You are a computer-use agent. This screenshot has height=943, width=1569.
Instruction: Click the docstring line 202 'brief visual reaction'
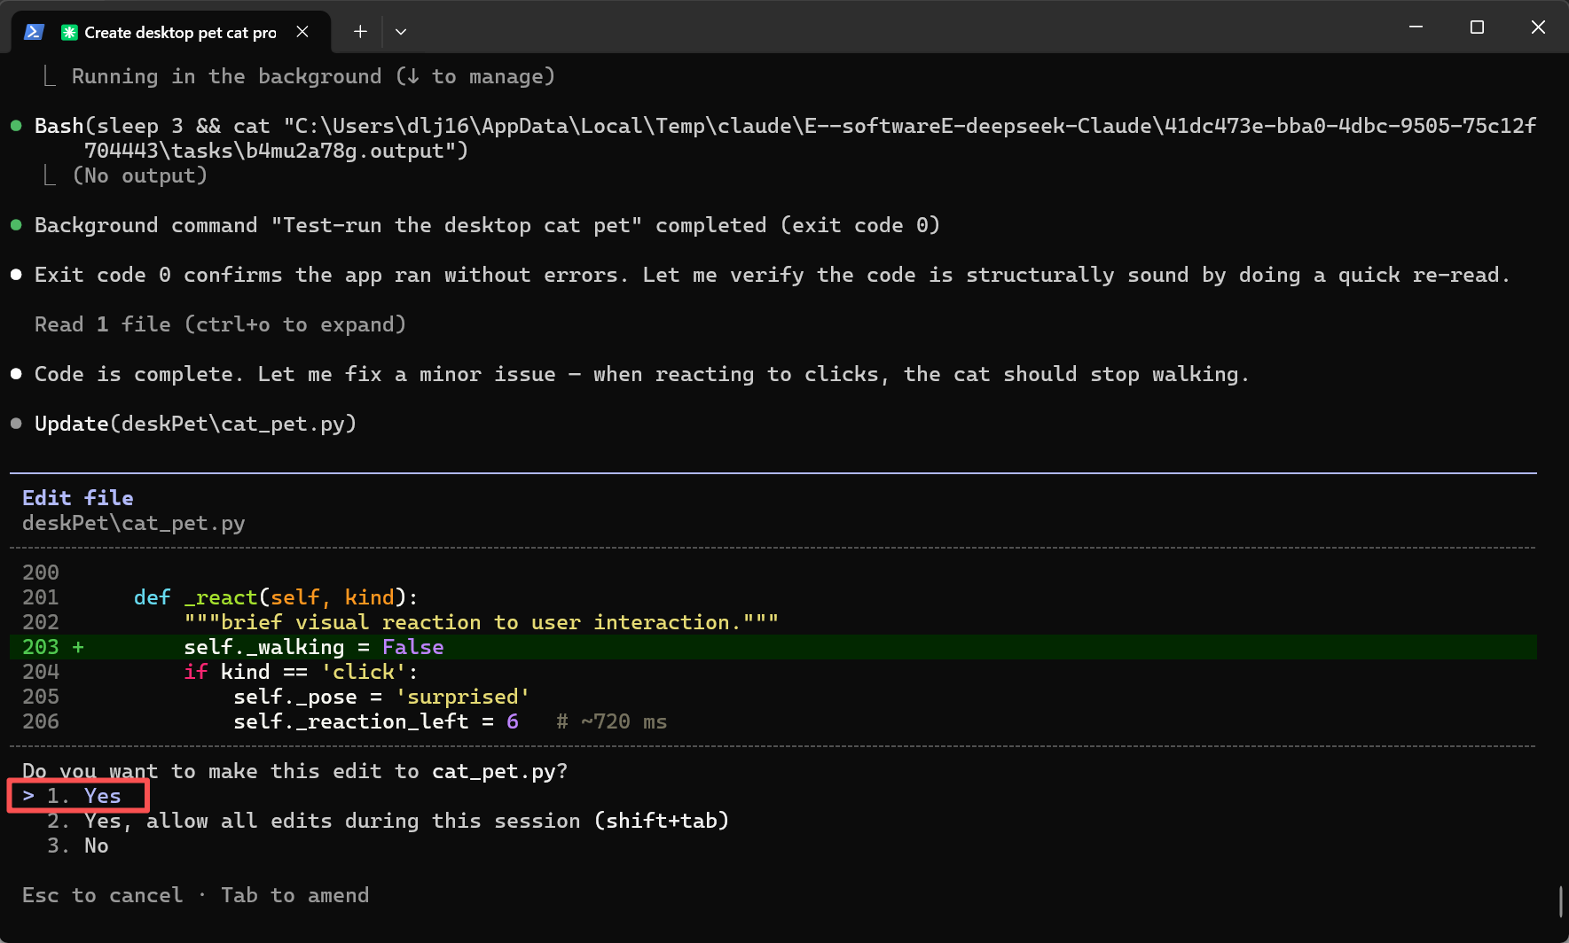(x=482, y=622)
